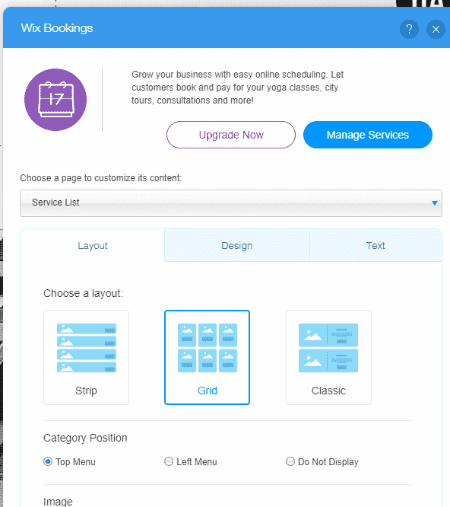The width and height of the screenshot is (450, 507).
Task: Click the Image section heading
Action: coord(58,502)
